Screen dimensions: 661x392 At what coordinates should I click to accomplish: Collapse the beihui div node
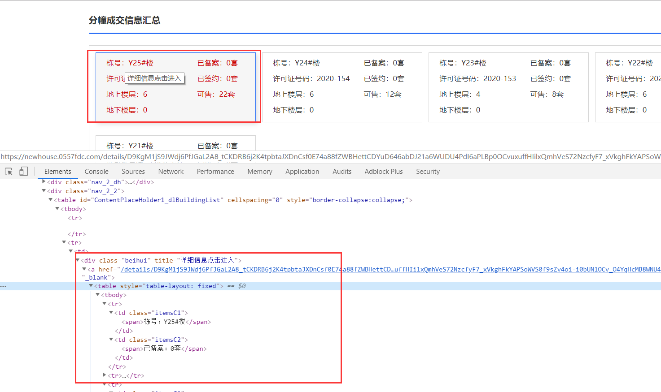pos(78,260)
